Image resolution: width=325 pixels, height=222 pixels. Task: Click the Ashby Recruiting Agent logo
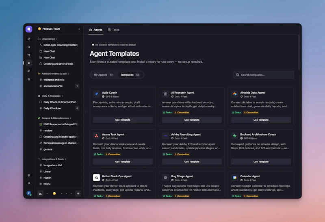tap(165, 136)
